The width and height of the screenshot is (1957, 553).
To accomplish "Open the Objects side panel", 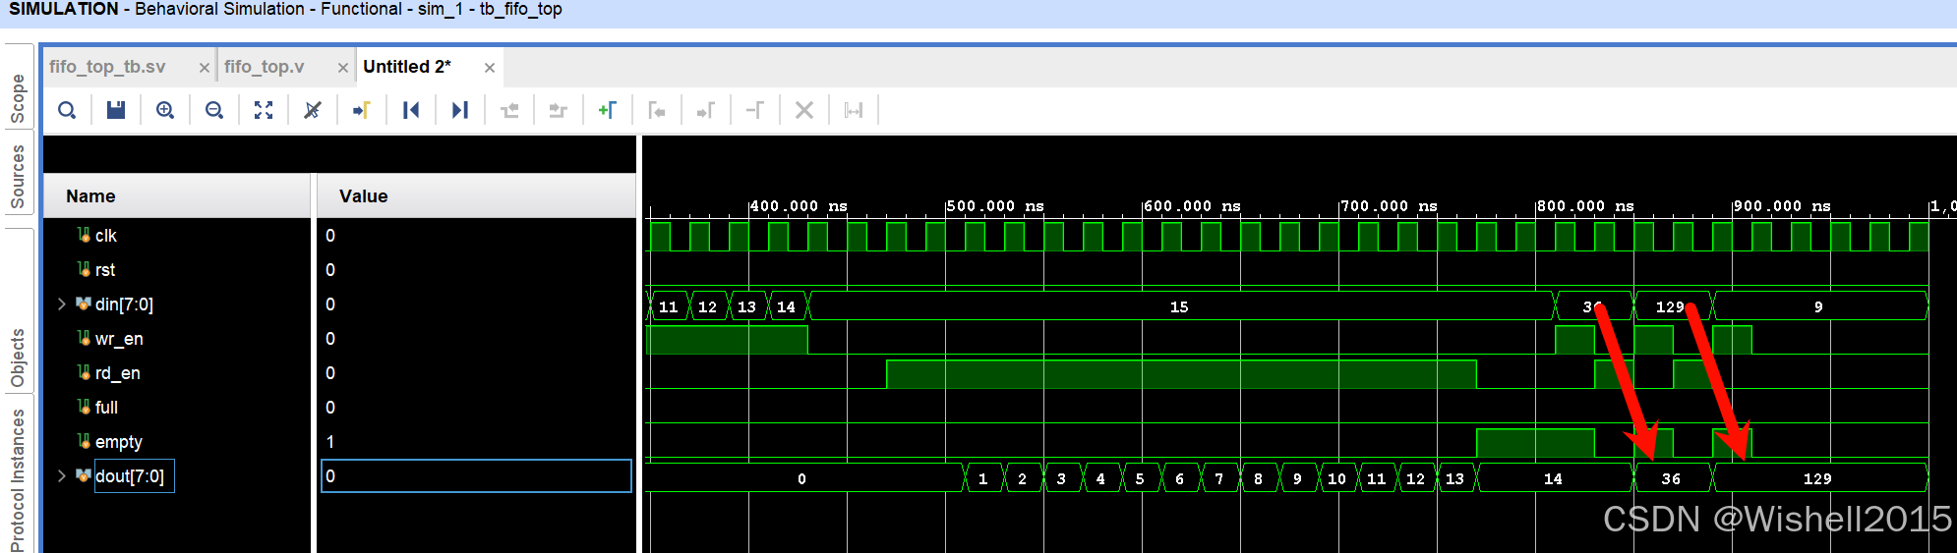I will tap(18, 358).
